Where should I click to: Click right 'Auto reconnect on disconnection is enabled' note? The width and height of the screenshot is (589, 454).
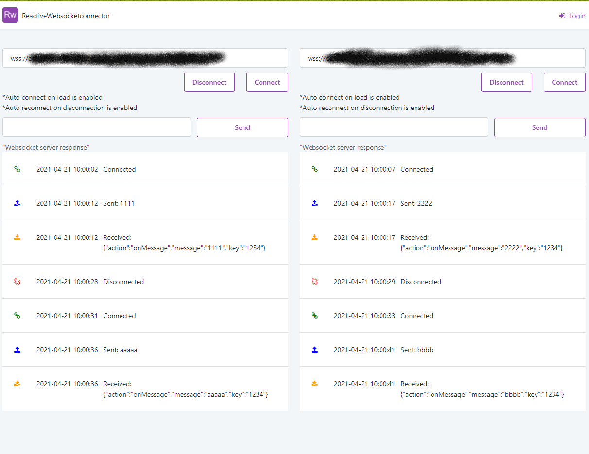tap(367, 108)
